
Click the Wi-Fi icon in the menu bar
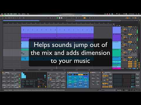pos(117,14)
